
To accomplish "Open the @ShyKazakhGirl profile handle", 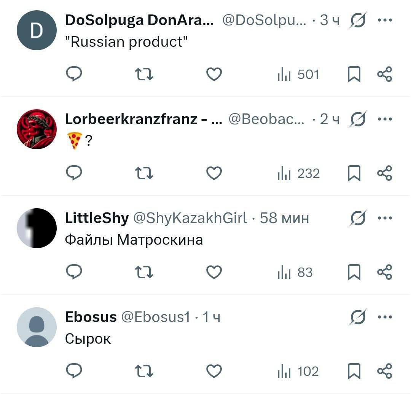I will coord(190,218).
